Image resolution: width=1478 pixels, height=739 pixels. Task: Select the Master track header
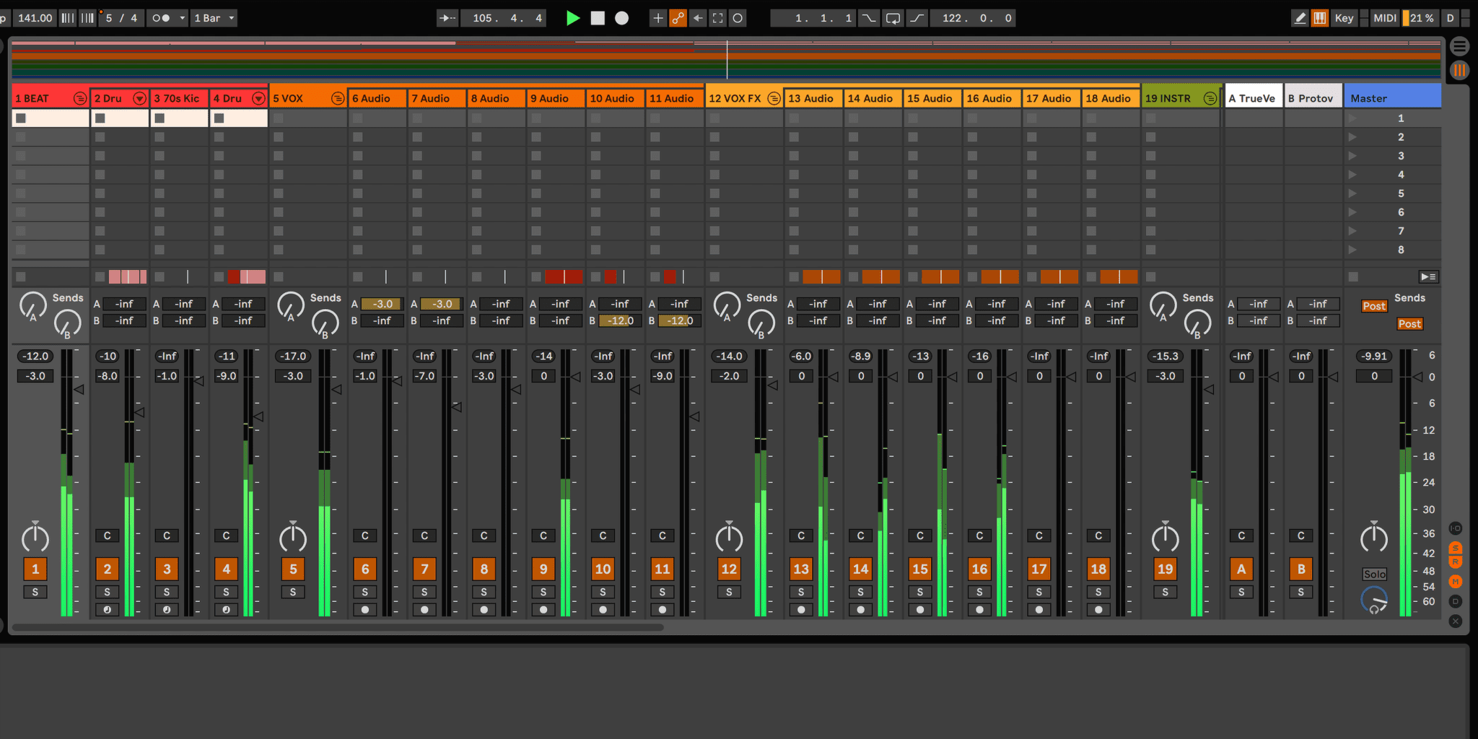pyautogui.click(x=1392, y=98)
